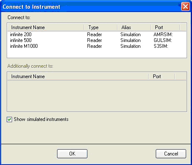The image size is (192, 165).
Task: Click Instrument Name header in Additionally connect list
Action: pos(78,76)
